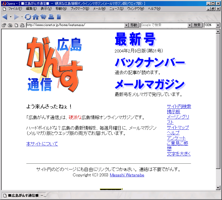Open the ファイル(F) menu
The image size is (222, 200).
(15, 9)
